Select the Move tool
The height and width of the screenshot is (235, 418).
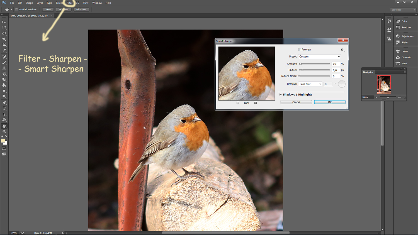point(4,22)
